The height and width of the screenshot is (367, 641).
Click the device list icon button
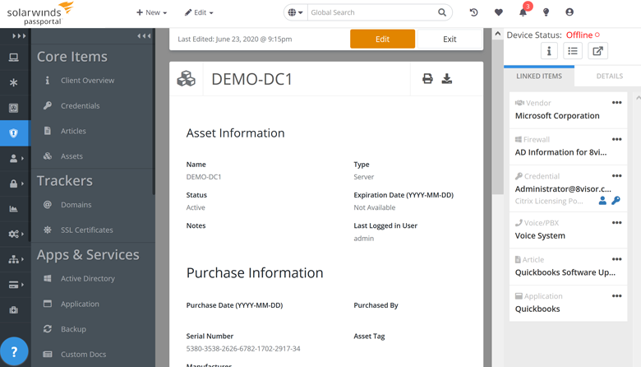(x=573, y=51)
